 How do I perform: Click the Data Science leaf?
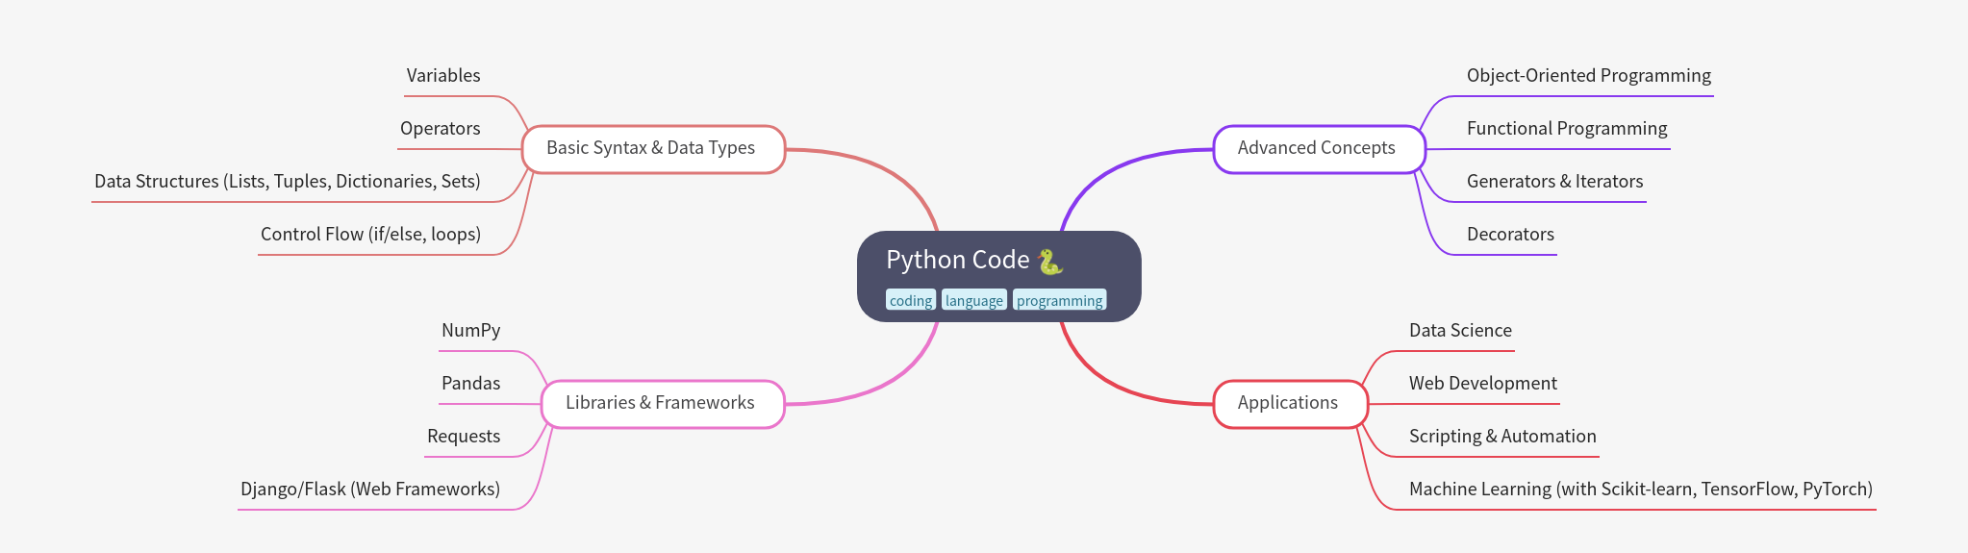click(1460, 330)
